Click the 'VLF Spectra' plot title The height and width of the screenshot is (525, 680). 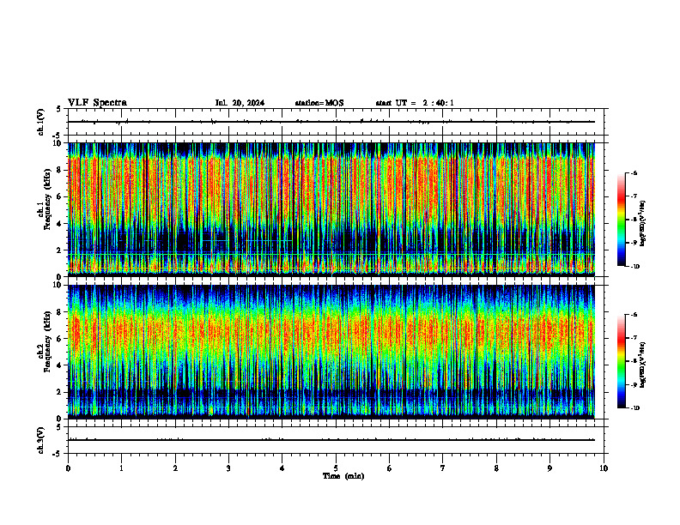(97, 103)
